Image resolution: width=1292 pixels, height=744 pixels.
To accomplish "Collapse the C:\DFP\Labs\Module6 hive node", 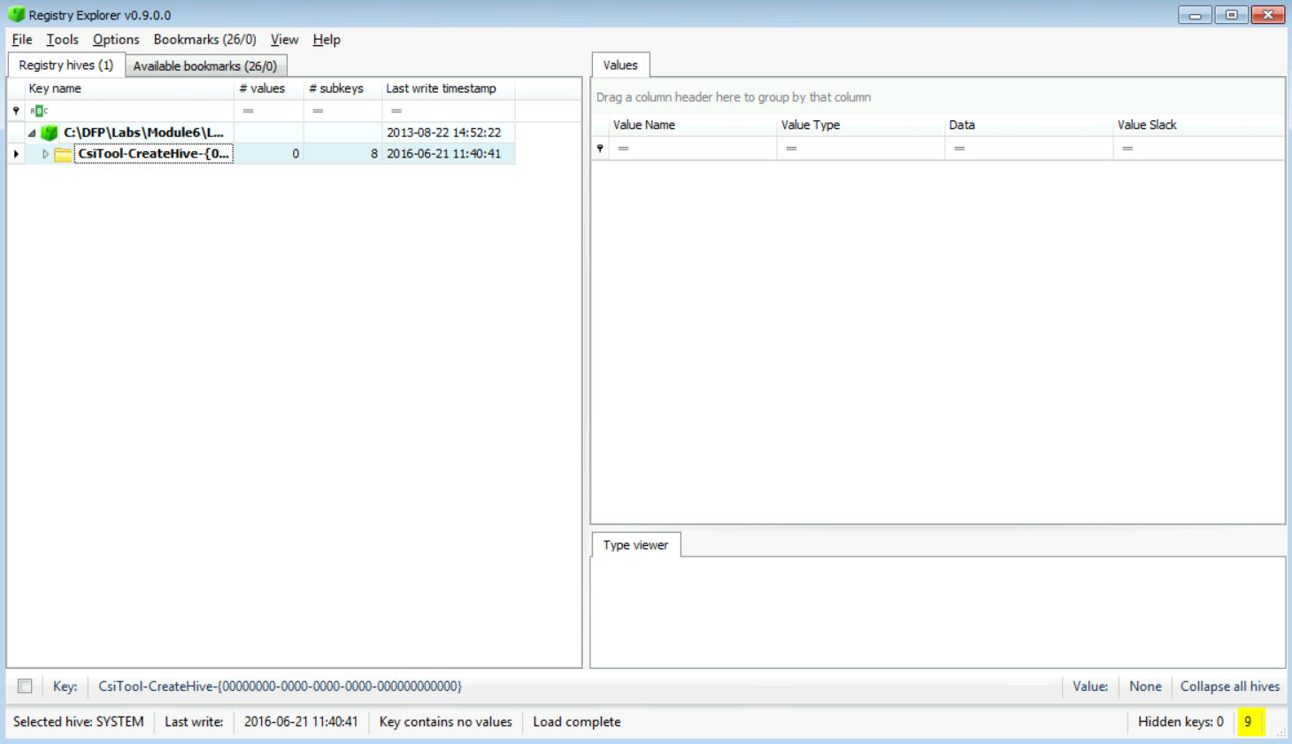I will coord(32,133).
